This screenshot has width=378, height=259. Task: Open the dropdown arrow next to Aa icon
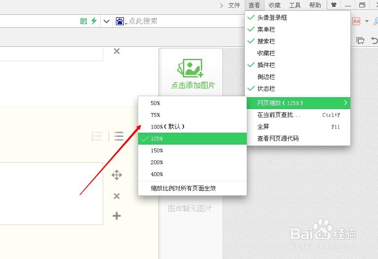tap(367, 21)
